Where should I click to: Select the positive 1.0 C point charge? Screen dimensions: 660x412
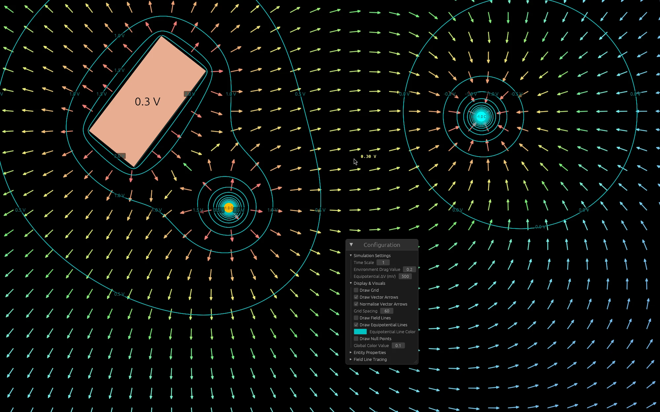click(x=229, y=208)
